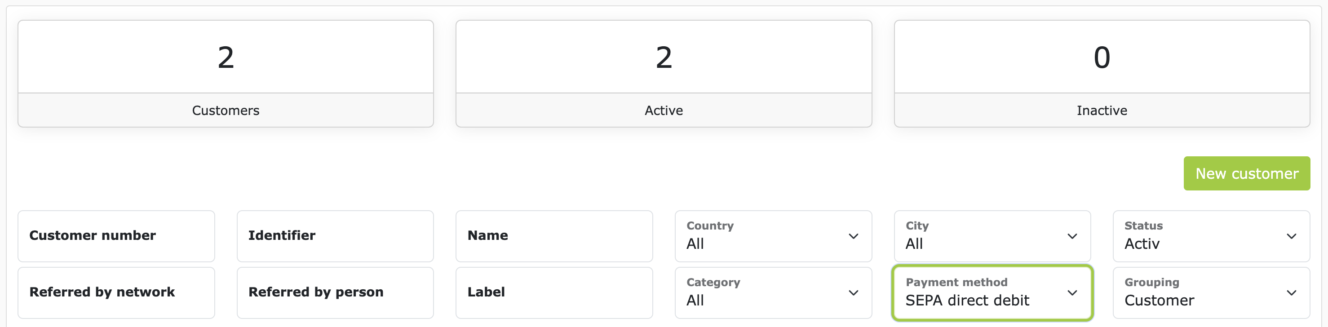Screen dimensions: 1328x327
Task: Click the chevron arrow in Payment method dropdown
Action: [1072, 293]
